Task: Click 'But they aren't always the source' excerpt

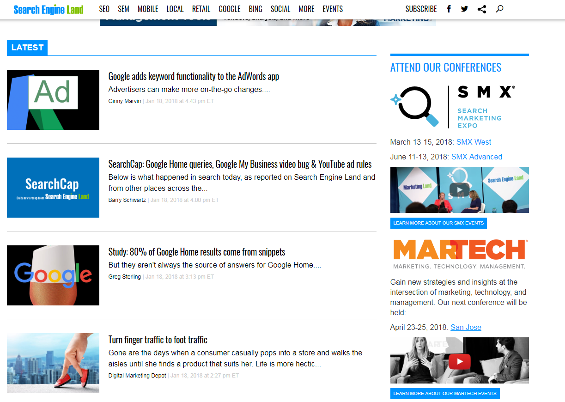Action: pyautogui.click(x=214, y=265)
